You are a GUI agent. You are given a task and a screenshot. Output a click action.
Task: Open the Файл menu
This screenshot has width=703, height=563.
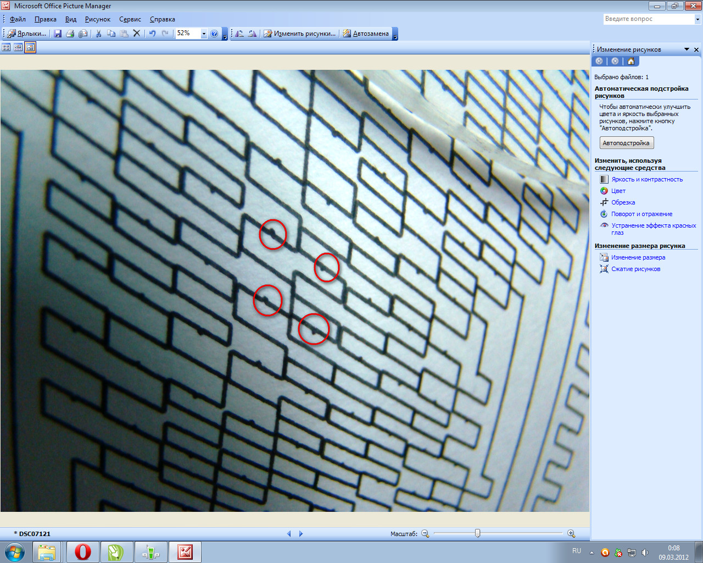coord(18,19)
